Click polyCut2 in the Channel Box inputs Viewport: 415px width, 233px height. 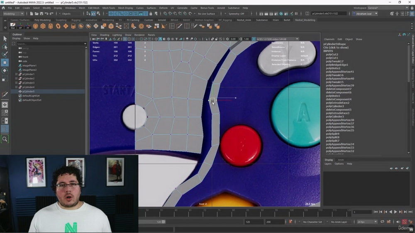click(x=332, y=54)
